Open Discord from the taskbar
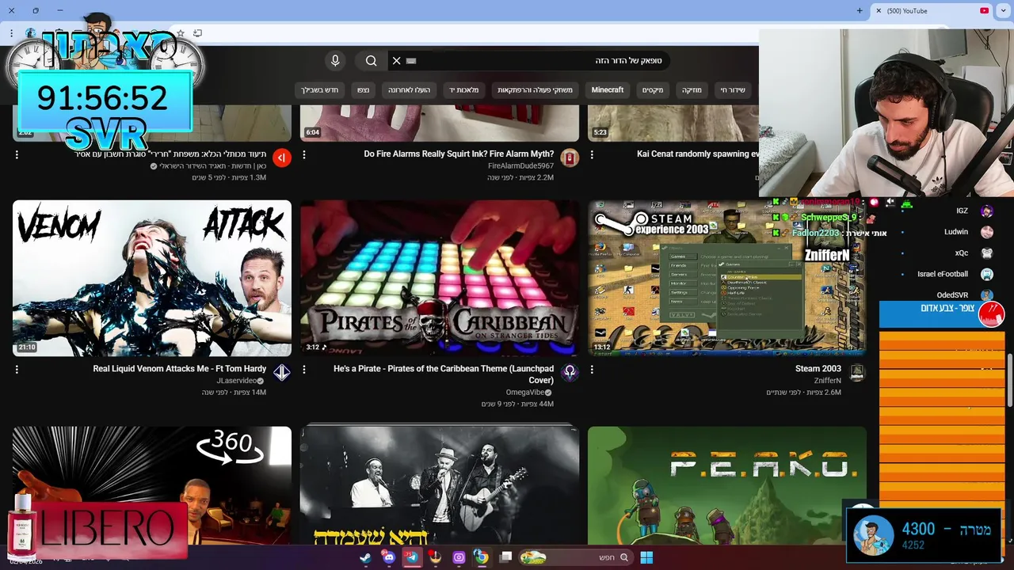This screenshot has width=1014, height=570. pos(389,557)
